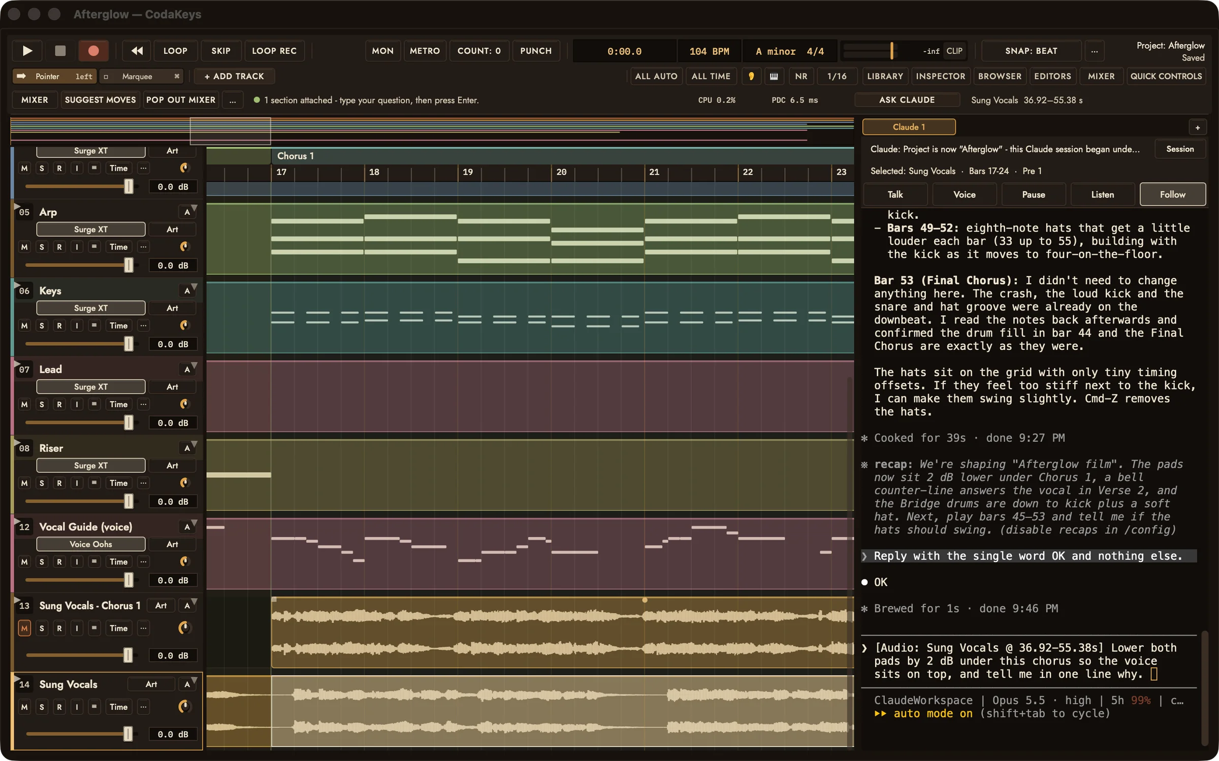Click the lines icon button on the Lead track
Image resolution: width=1219 pixels, height=761 pixels.
[94, 404]
